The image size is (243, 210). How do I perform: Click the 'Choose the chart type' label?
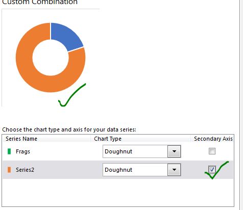[x=69, y=129]
